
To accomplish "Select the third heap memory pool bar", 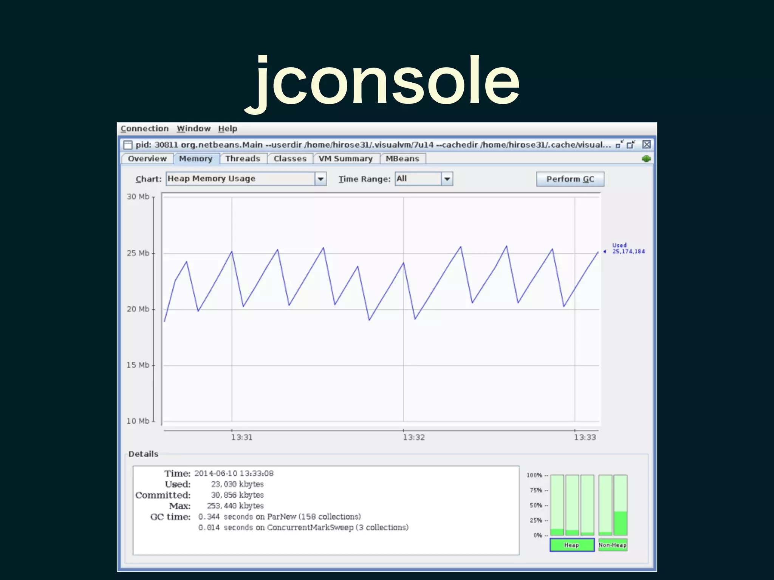I will click(587, 505).
